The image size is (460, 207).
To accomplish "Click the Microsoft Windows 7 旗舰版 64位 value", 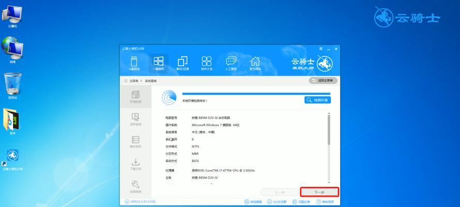I will 216,125.
